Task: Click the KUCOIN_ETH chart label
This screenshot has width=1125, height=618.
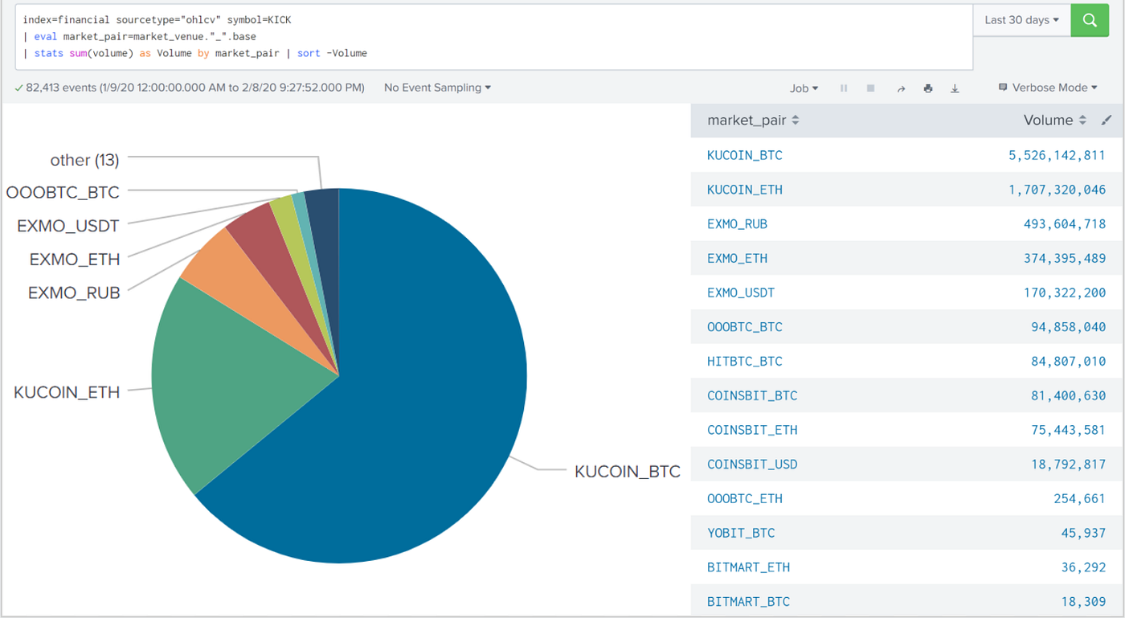Action: click(67, 392)
